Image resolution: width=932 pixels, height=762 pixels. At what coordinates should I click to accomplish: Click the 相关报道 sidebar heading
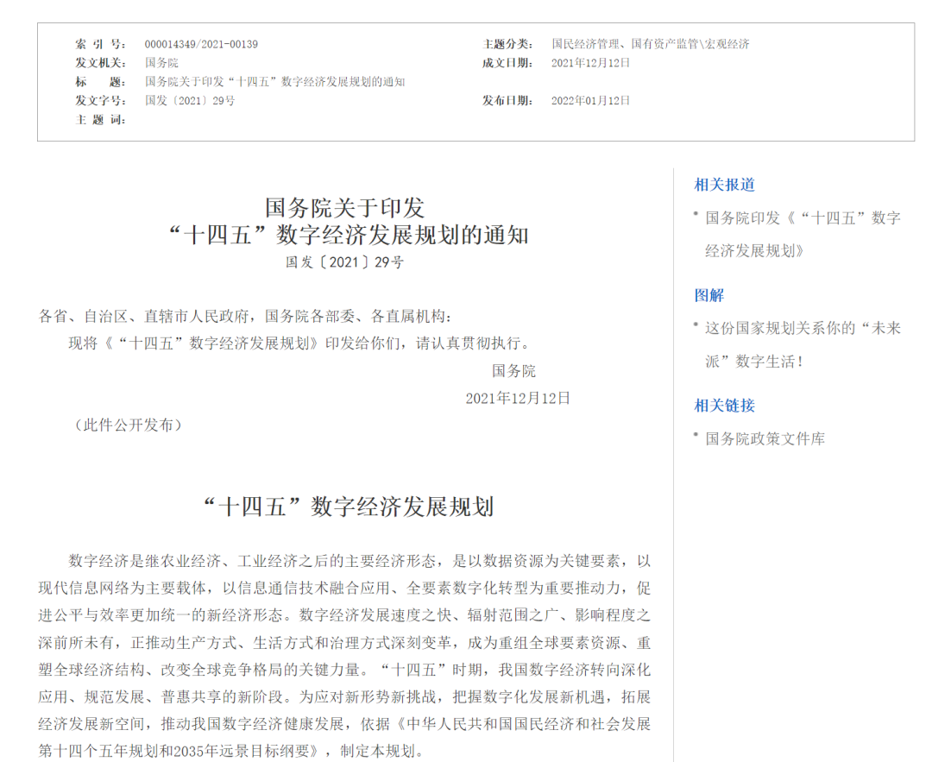(x=724, y=185)
